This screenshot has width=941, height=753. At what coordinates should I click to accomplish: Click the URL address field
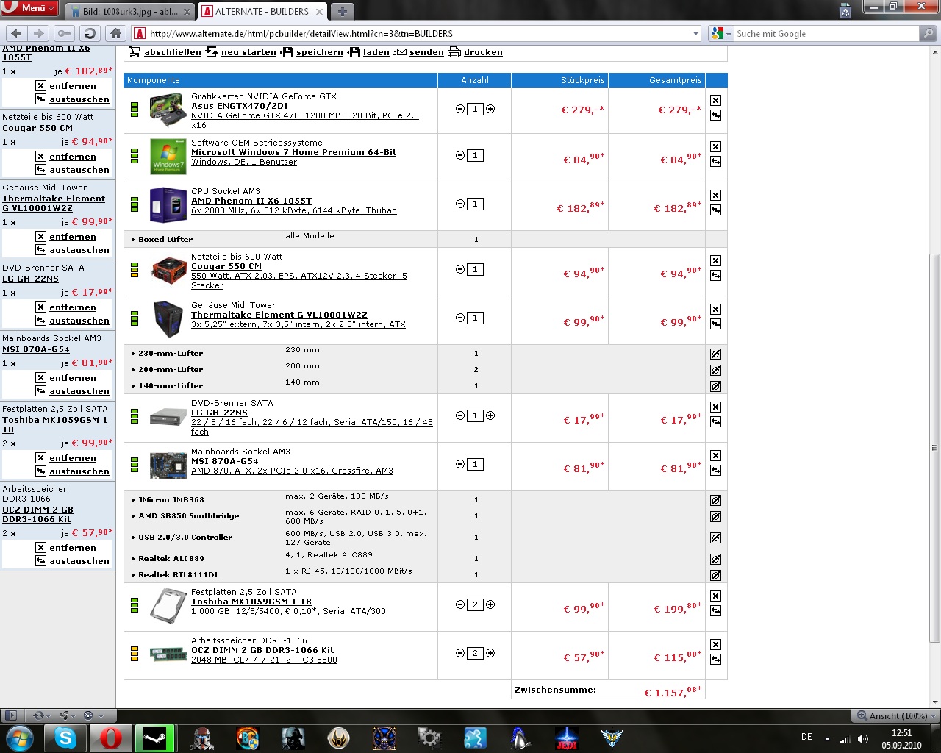point(417,33)
